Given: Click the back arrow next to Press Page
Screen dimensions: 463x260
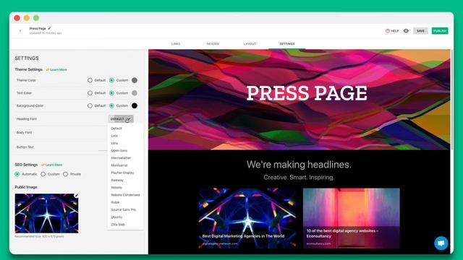Looking at the screenshot, I should pos(20,30).
